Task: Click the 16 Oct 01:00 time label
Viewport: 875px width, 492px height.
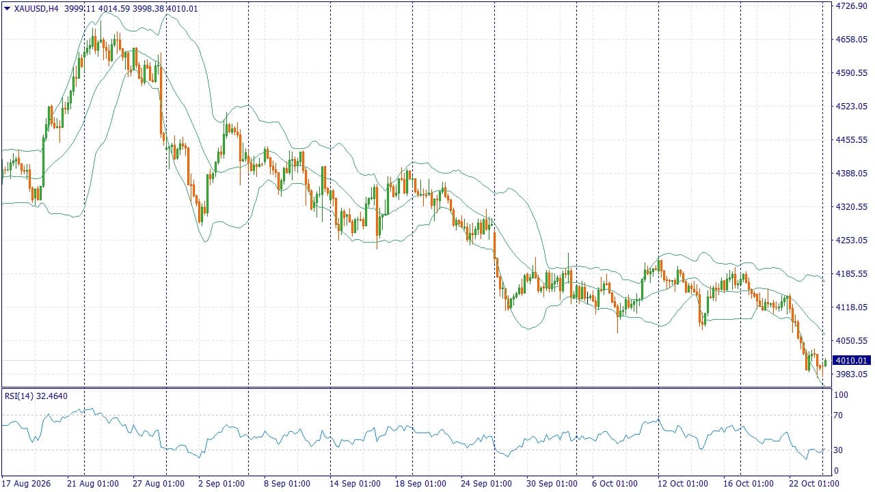Action: [749, 484]
